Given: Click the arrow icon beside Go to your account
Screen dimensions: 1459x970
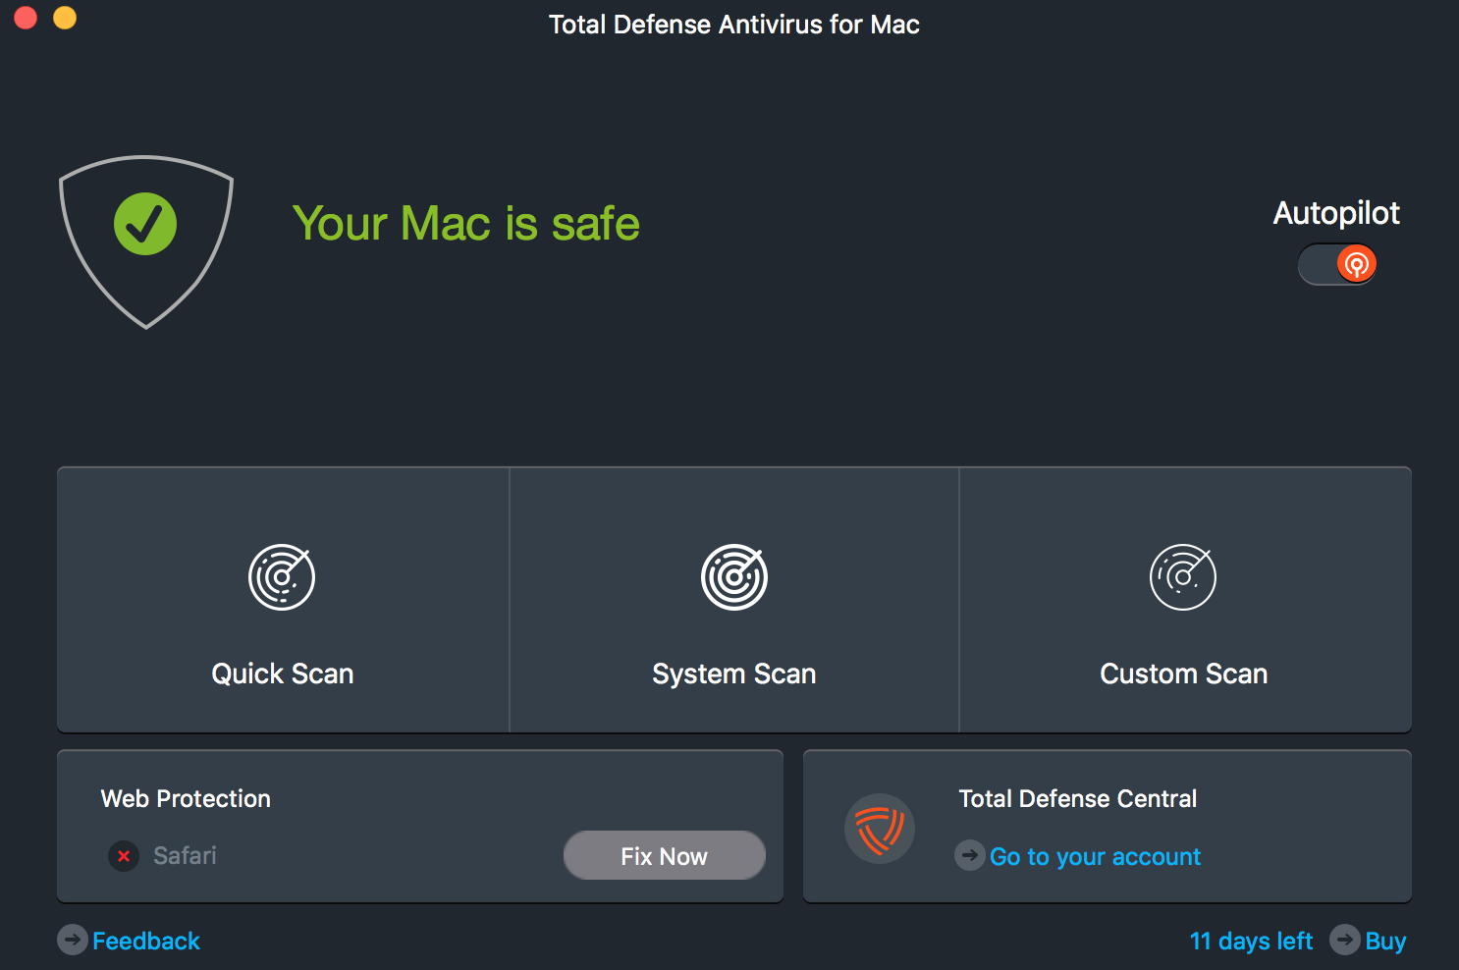Looking at the screenshot, I should [x=970, y=855].
